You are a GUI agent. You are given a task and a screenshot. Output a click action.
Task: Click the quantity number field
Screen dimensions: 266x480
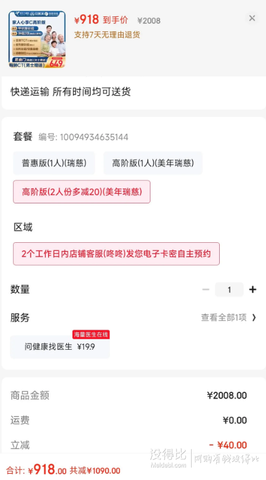(229, 290)
